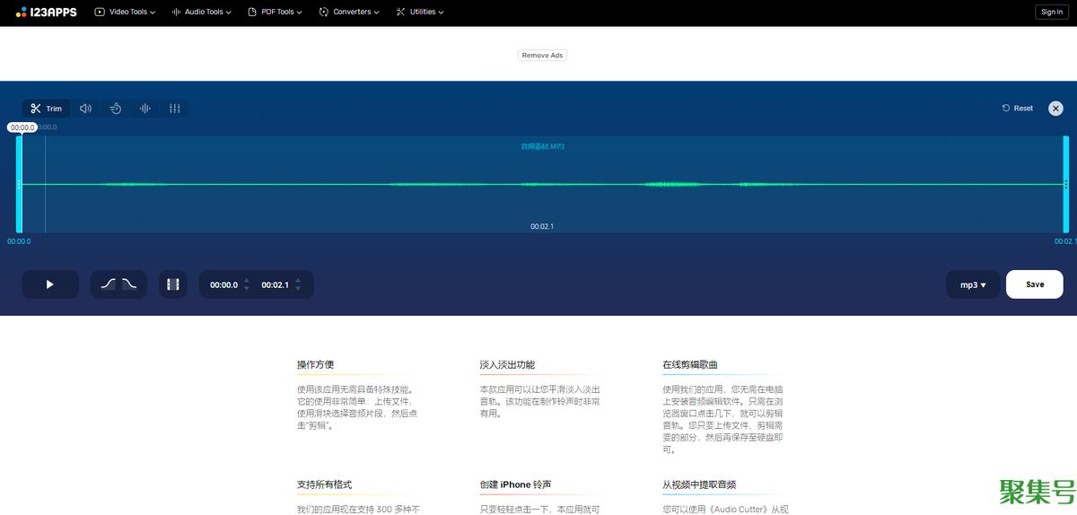
Task: Expand the Video Tools menu
Action: pos(125,13)
